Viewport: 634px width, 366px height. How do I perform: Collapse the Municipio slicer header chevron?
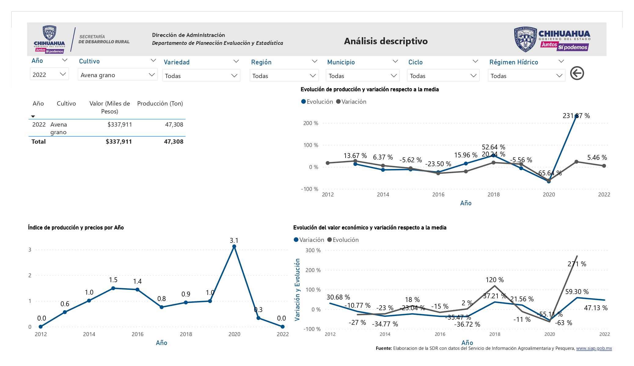395,61
